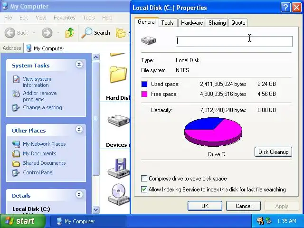304x228 pixels.
Task: Open the Forward button history dropdown arrow
Action: [x=58, y=33]
